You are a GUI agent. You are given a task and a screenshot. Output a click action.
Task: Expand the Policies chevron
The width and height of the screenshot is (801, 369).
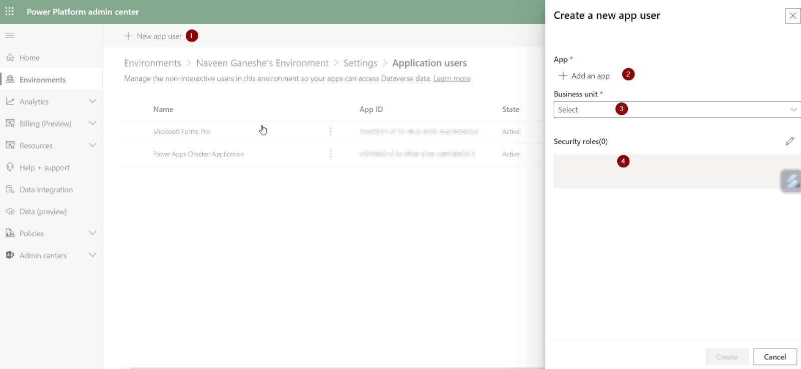point(93,233)
